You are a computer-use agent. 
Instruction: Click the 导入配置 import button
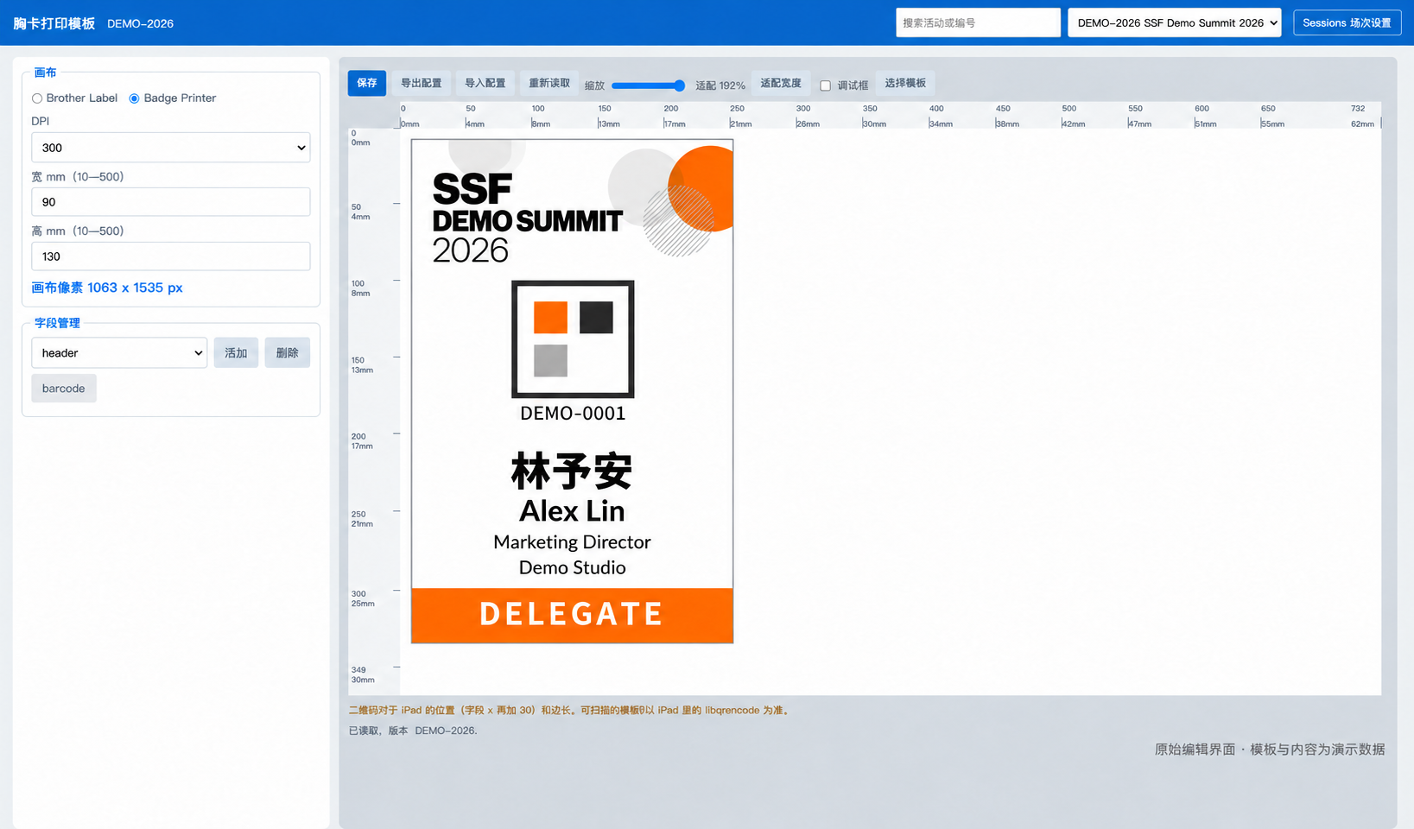485,83
